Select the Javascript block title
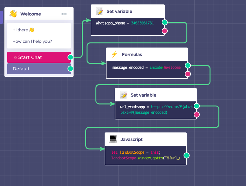The width and height of the screenshot is (246, 186). (x=132, y=139)
